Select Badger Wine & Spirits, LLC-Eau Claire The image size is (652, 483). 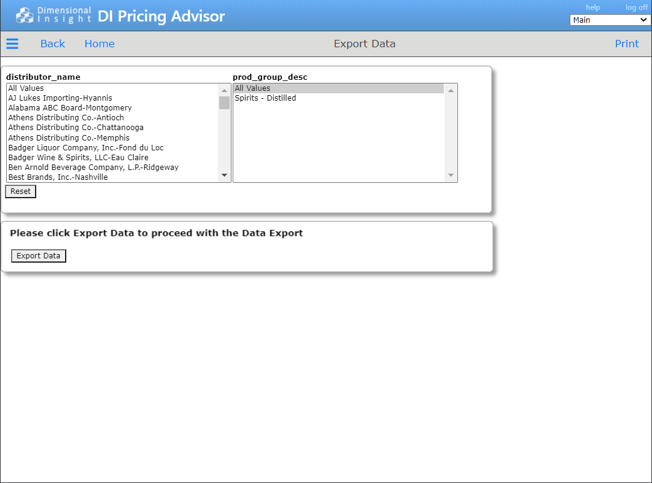coord(113,158)
